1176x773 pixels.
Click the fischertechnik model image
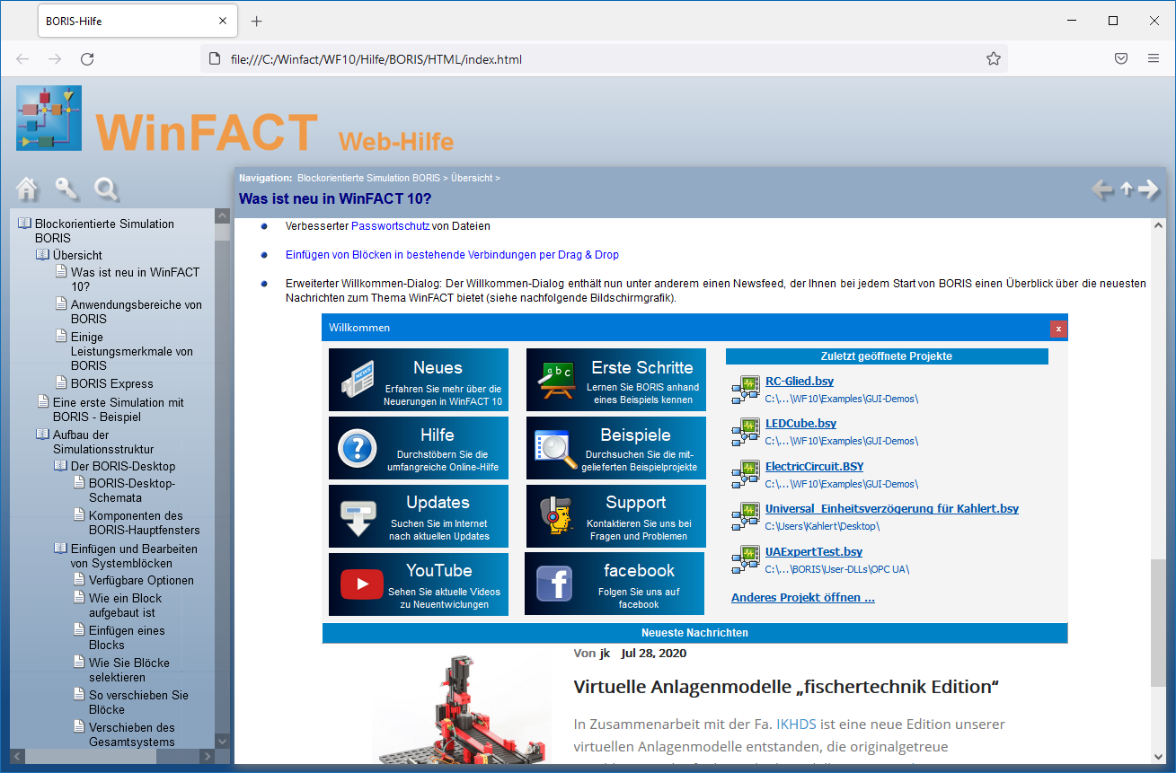463,708
